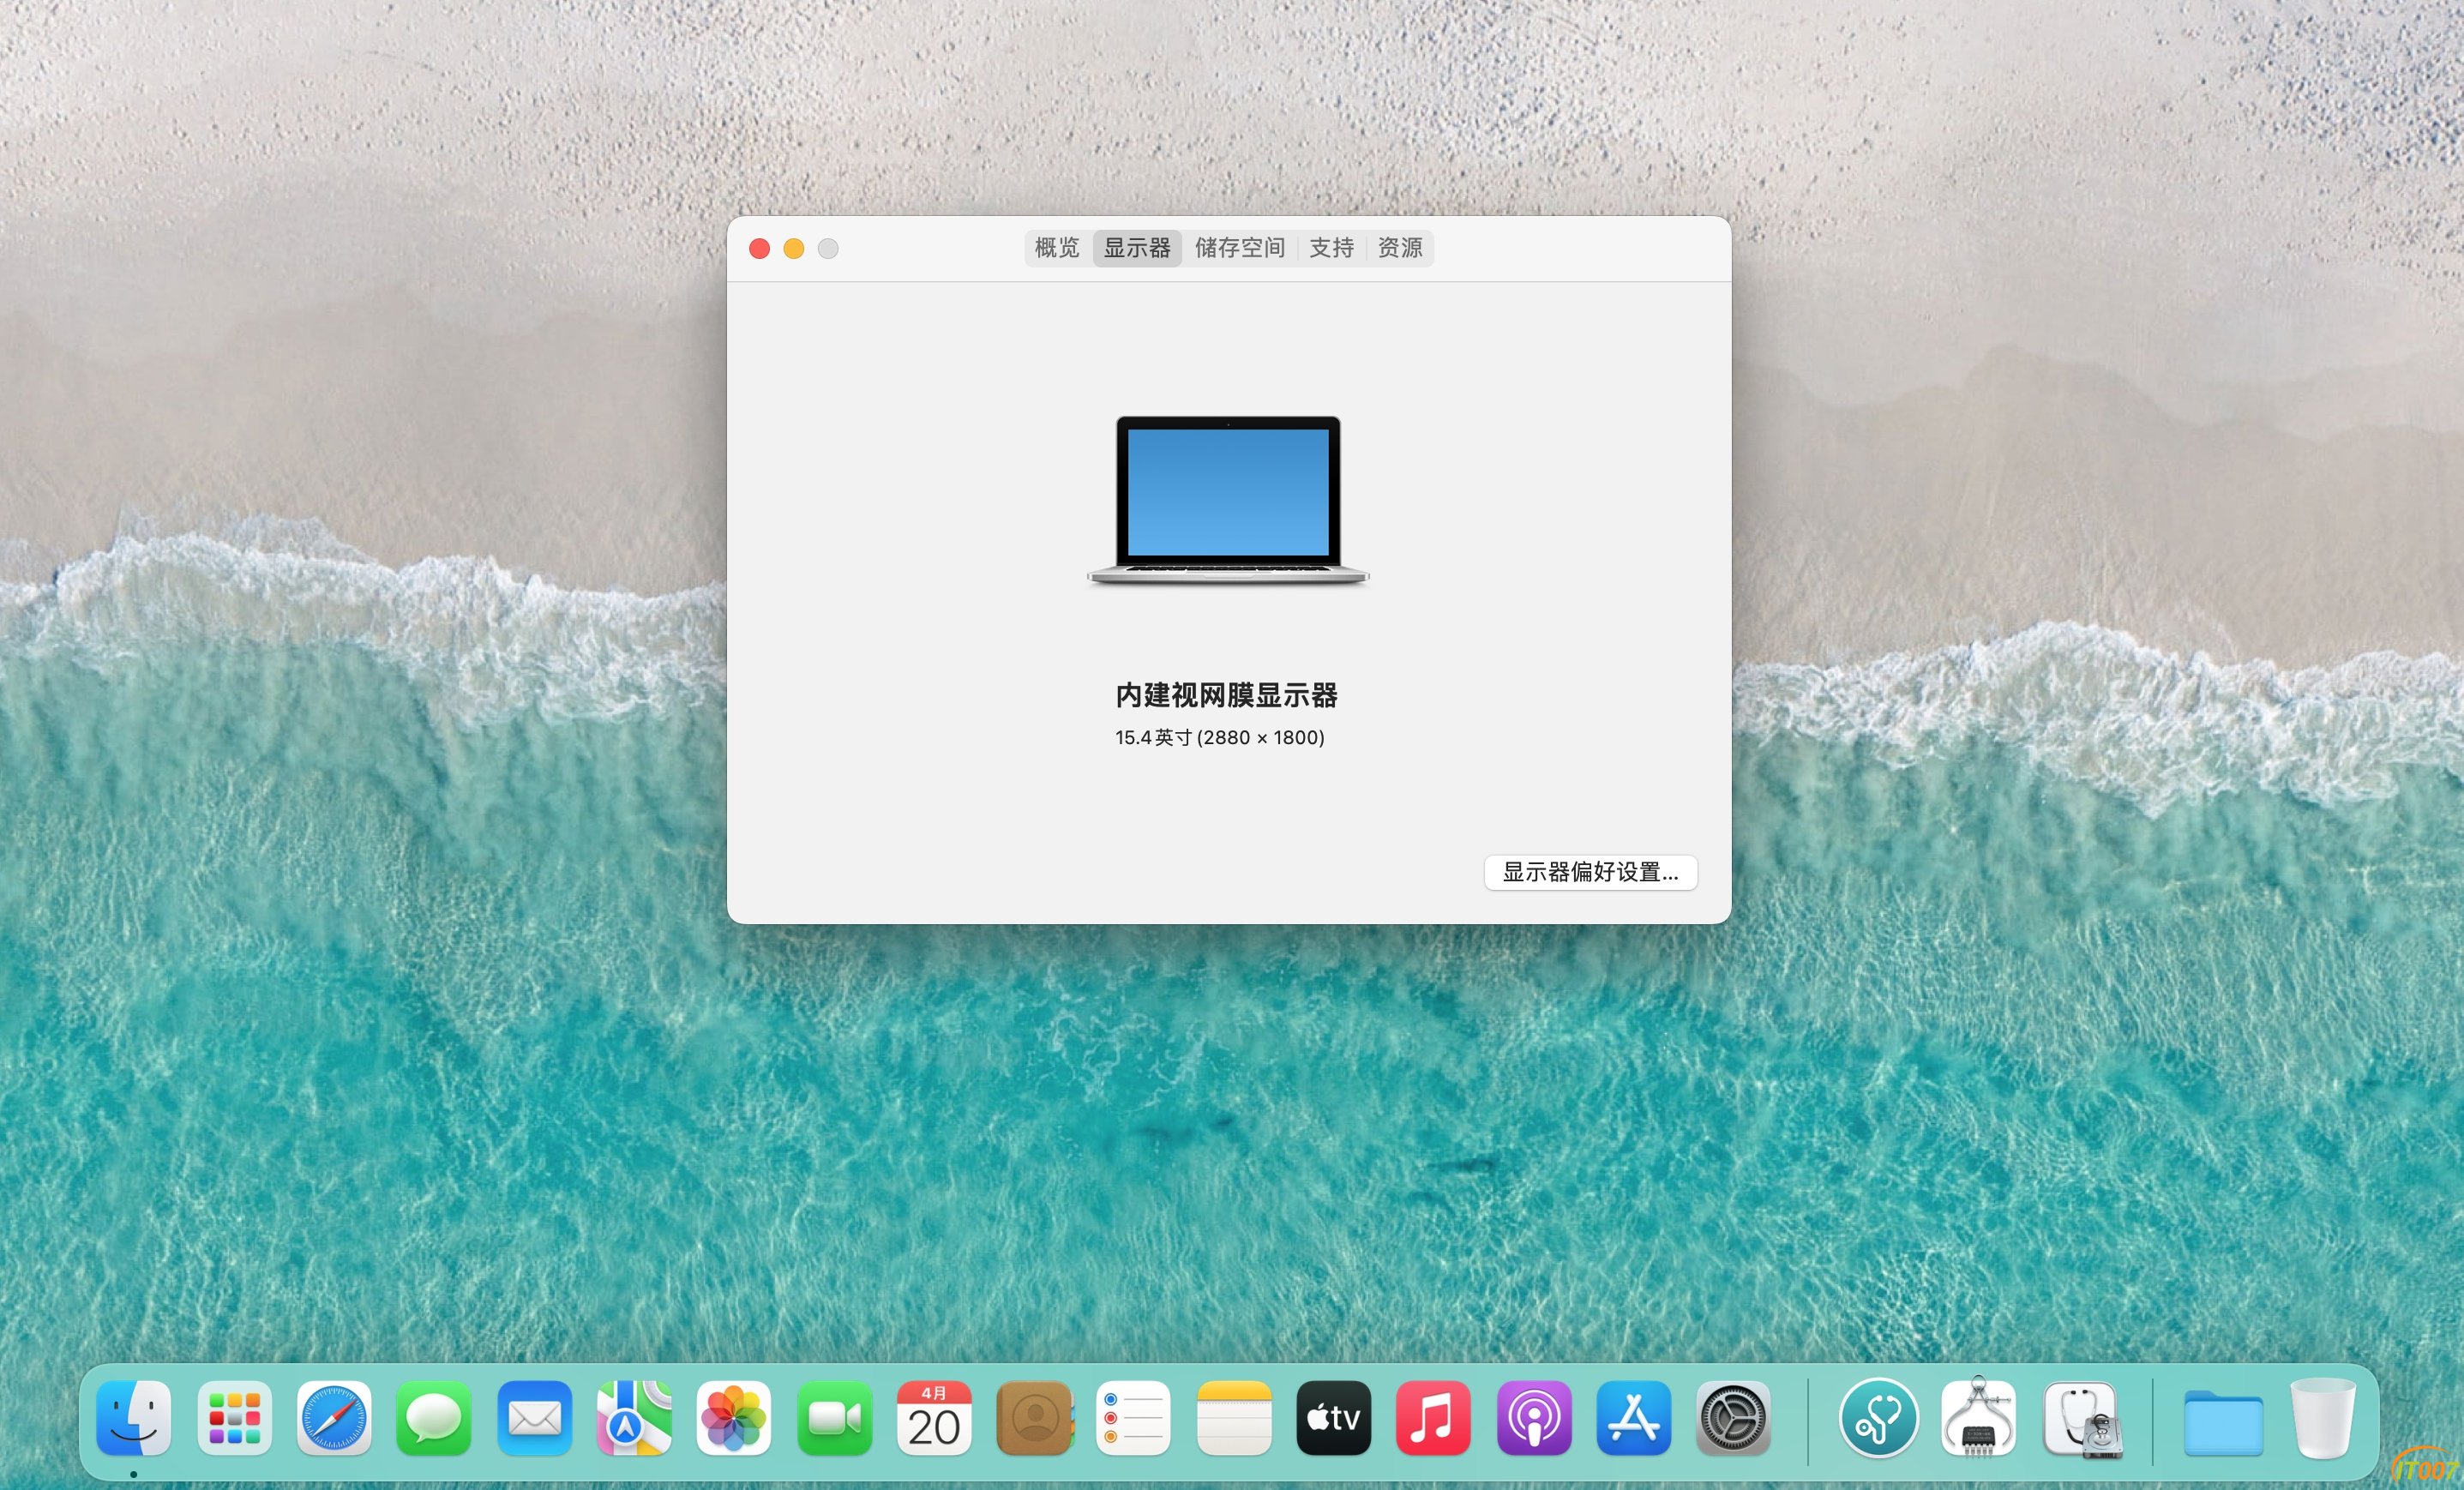Viewport: 2464px width, 1490px height.
Task: Open the Photos app icon
Action: click(734, 1418)
